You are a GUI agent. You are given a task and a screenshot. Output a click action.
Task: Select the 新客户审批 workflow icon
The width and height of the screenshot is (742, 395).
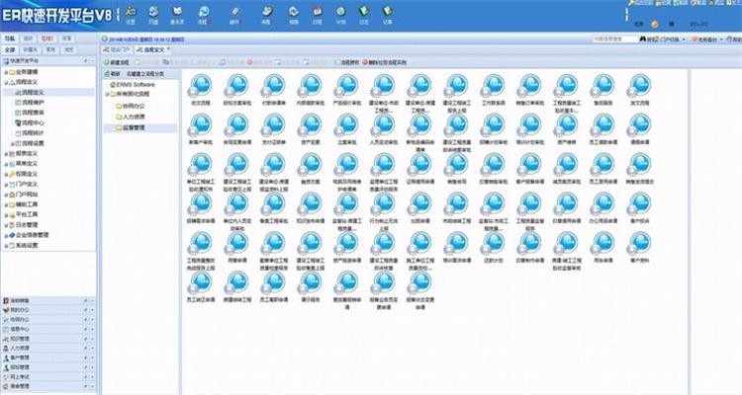200,125
